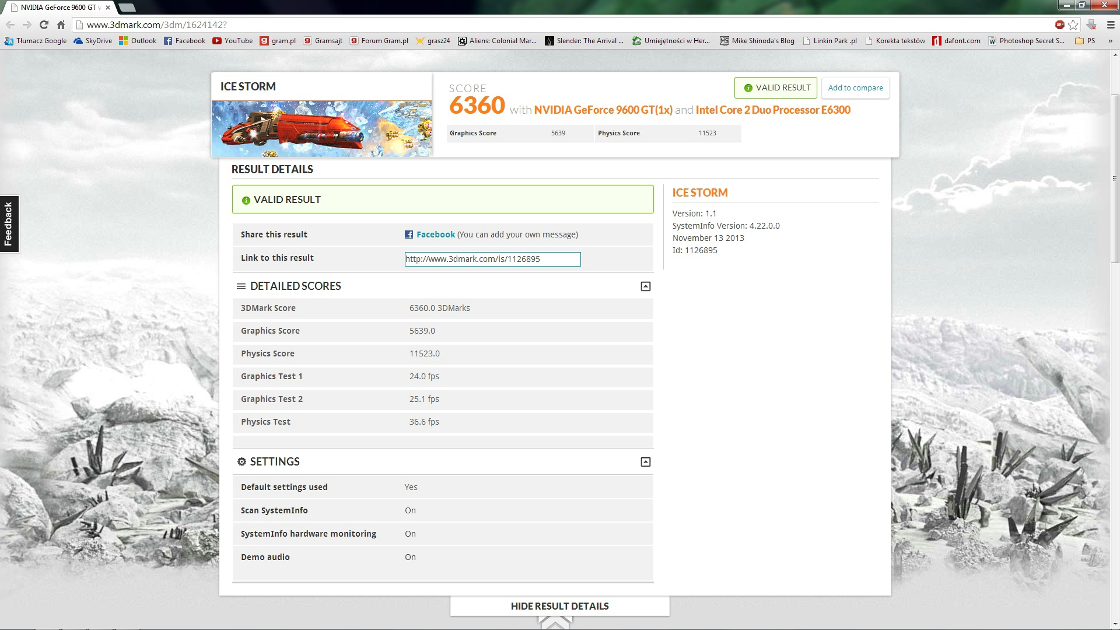Screen dimensions: 1120x630
Task: Click the page vertical scrollbar
Action: pos(1115,178)
